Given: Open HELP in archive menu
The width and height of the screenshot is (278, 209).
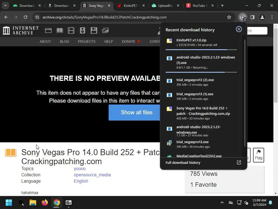Looking at the screenshot, I should (109, 42).
